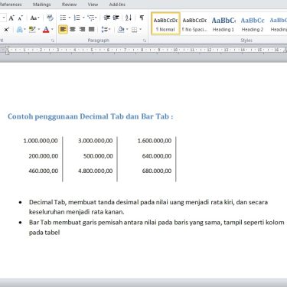Open Borders dropdown arrow

click(140, 30)
